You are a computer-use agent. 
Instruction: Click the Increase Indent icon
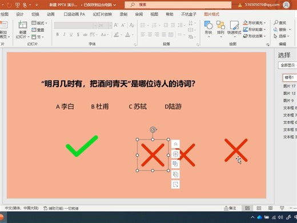click(x=173, y=25)
